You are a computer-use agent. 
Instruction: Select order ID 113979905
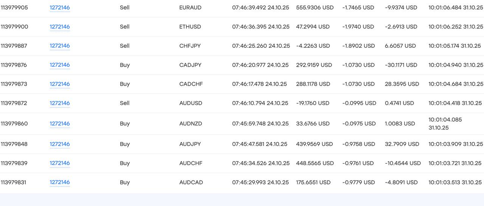coord(14,8)
